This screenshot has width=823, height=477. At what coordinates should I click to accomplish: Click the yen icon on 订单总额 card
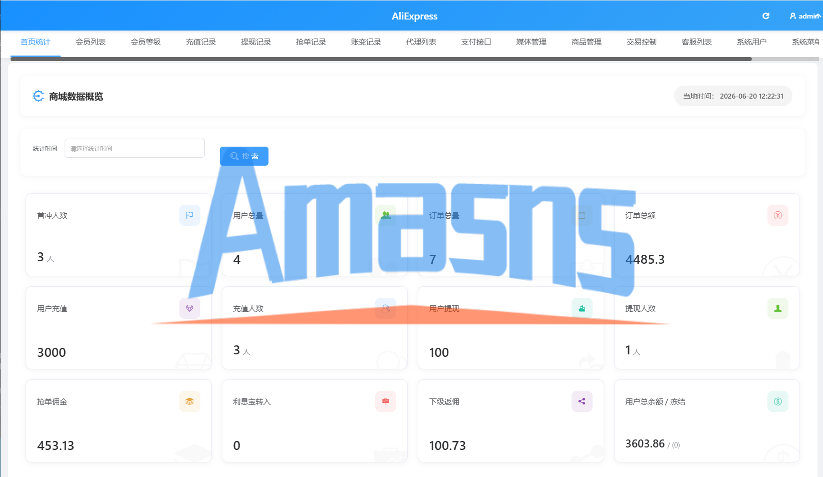click(777, 215)
